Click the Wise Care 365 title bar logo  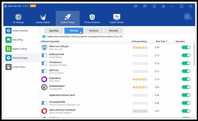5,6
